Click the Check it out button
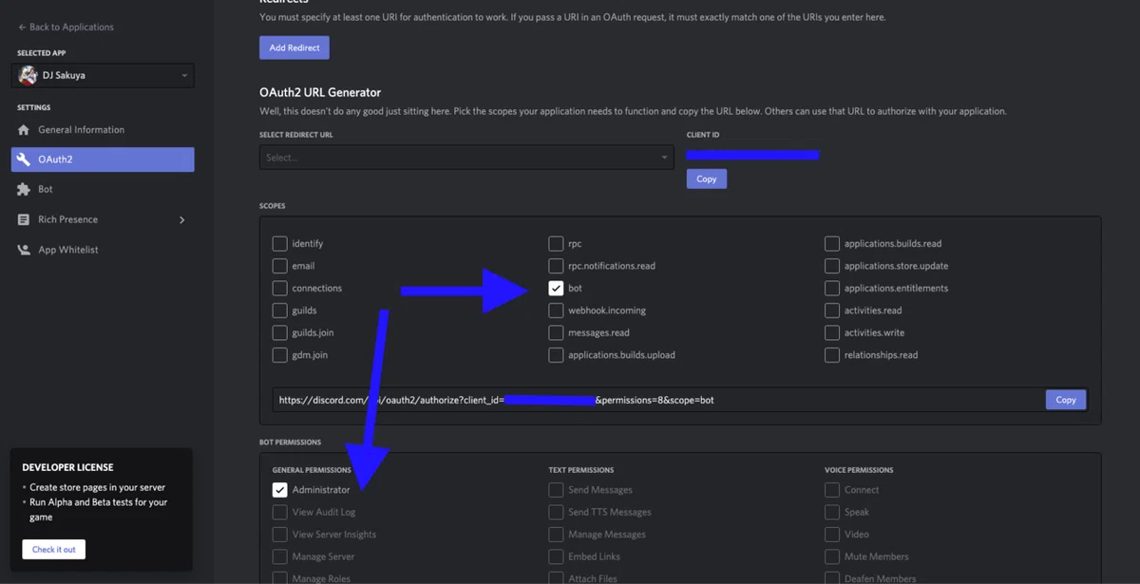Screen dimensions: 1140x584 (x=54, y=550)
